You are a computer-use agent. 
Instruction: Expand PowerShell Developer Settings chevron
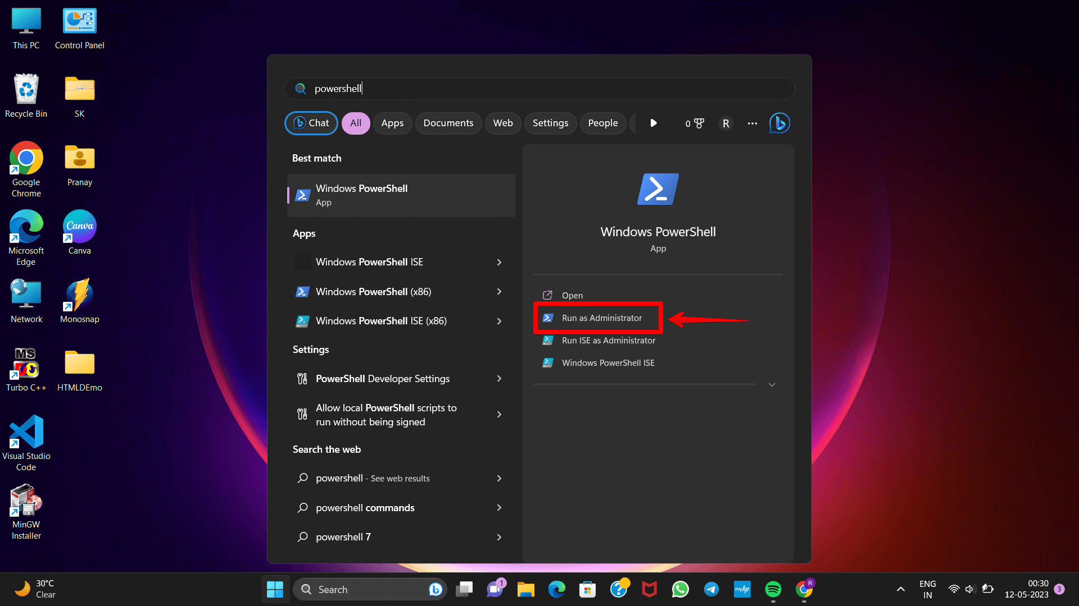499,379
